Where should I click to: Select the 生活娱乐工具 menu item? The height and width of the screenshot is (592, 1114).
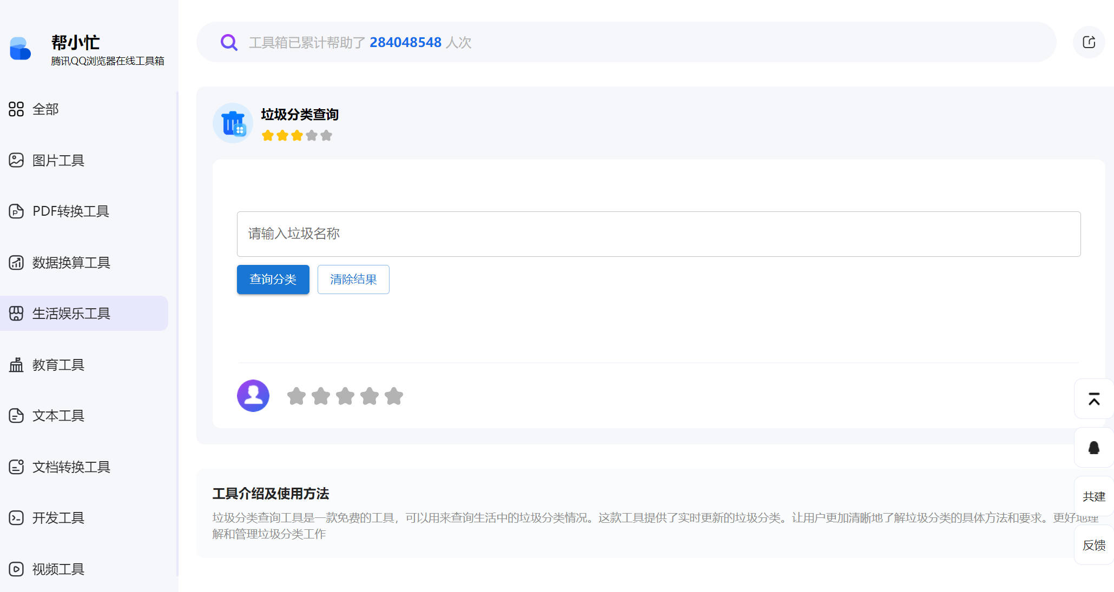70,313
